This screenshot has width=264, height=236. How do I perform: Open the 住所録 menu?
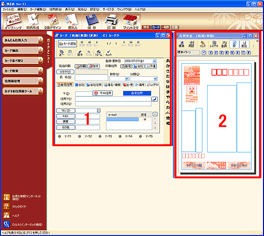click(55, 9)
